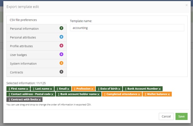Viewport: 193px width, 126px height.
Task: Delete Email tag using its X icon
Action: pos(68,89)
